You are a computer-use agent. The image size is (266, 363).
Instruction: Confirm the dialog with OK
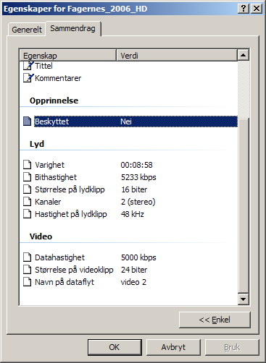[115, 347]
